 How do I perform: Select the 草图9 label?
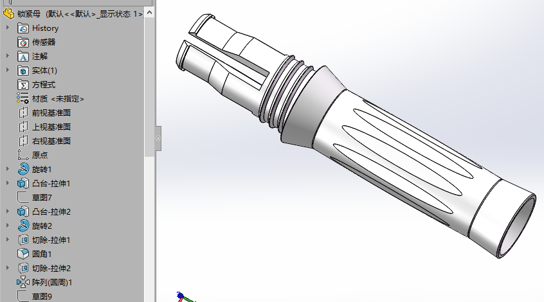tap(42, 296)
